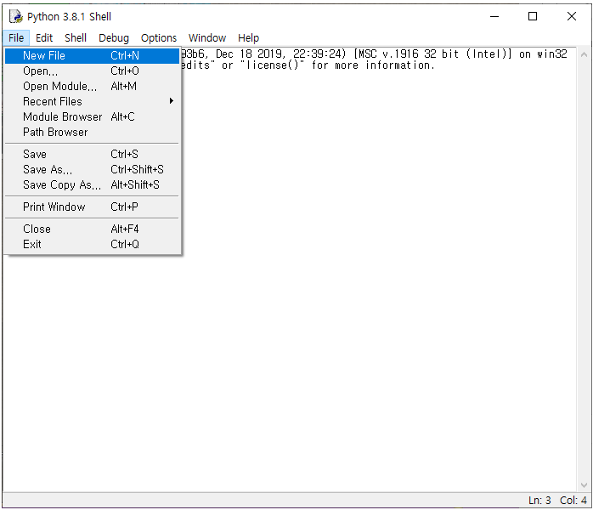Open the Window menu

(x=207, y=38)
